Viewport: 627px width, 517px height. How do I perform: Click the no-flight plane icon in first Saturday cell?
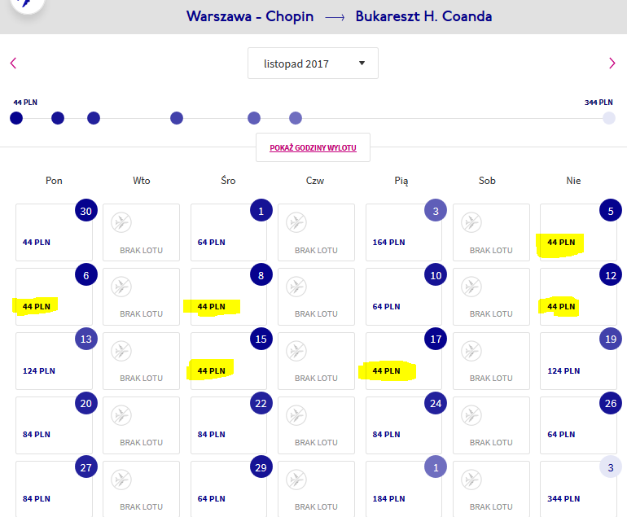pyautogui.click(x=471, y=222)
